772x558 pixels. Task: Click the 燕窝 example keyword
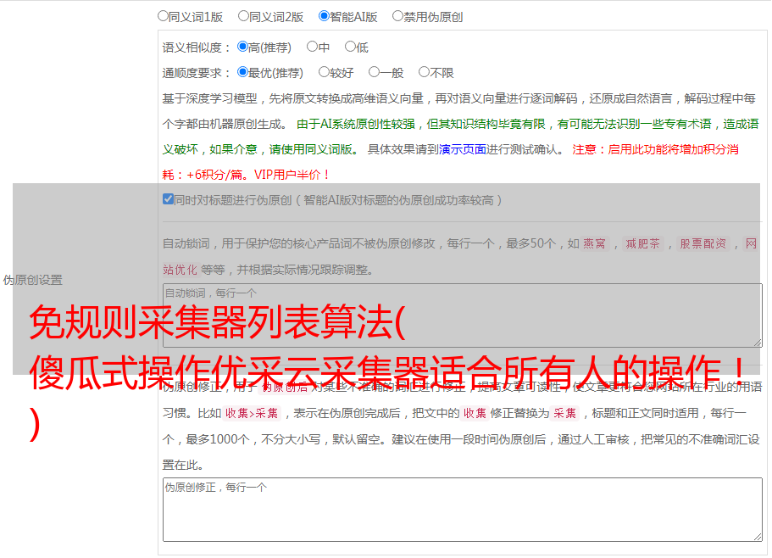tap(594, 243)
